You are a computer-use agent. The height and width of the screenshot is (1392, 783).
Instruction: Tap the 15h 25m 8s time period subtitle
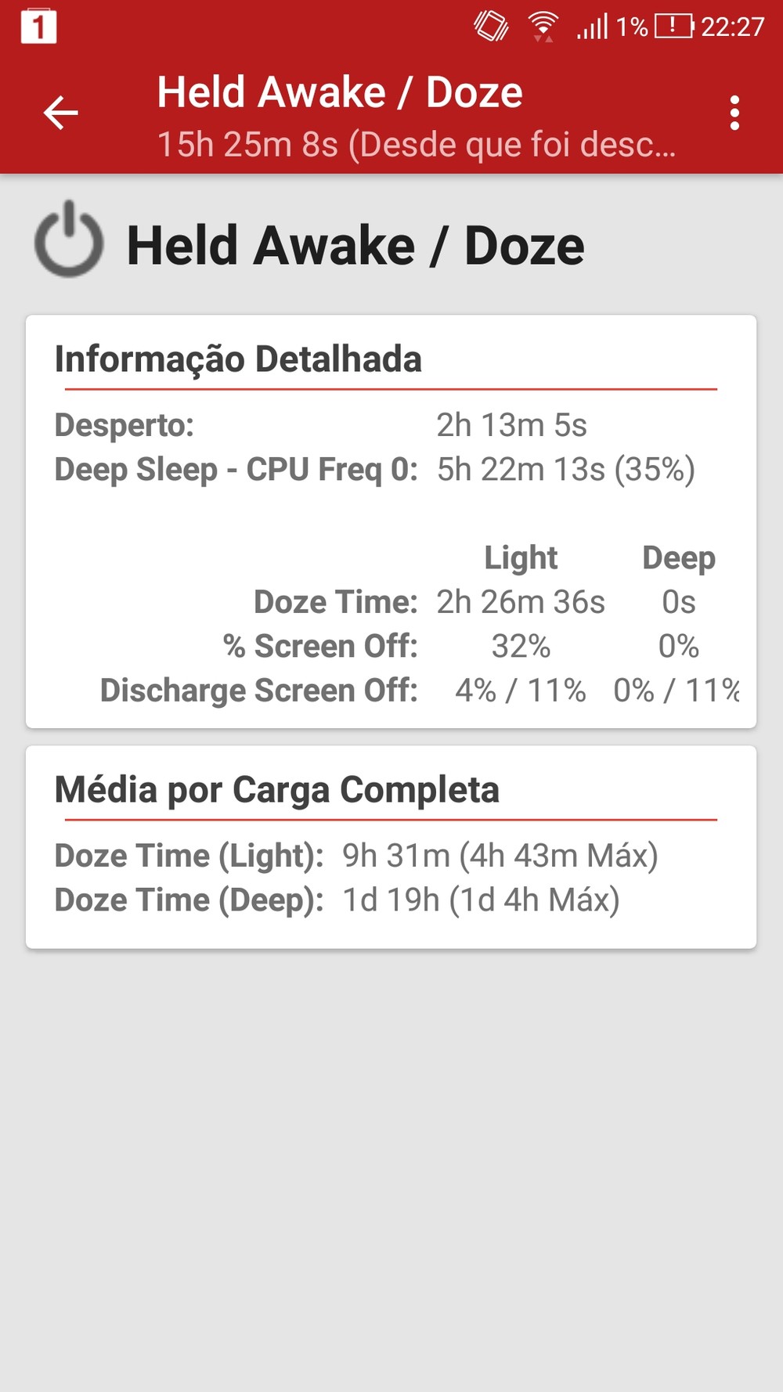[416, 145]
